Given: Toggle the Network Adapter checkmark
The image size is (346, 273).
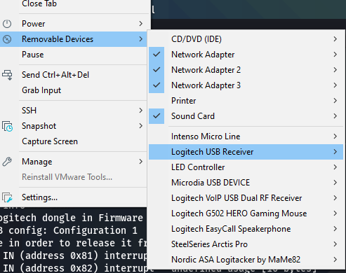Looking at the screenshot, I should (x=157, y=55).
